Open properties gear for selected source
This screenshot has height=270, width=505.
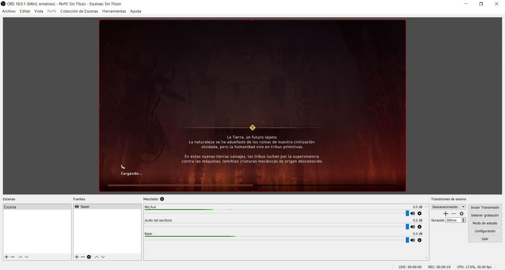89,257
